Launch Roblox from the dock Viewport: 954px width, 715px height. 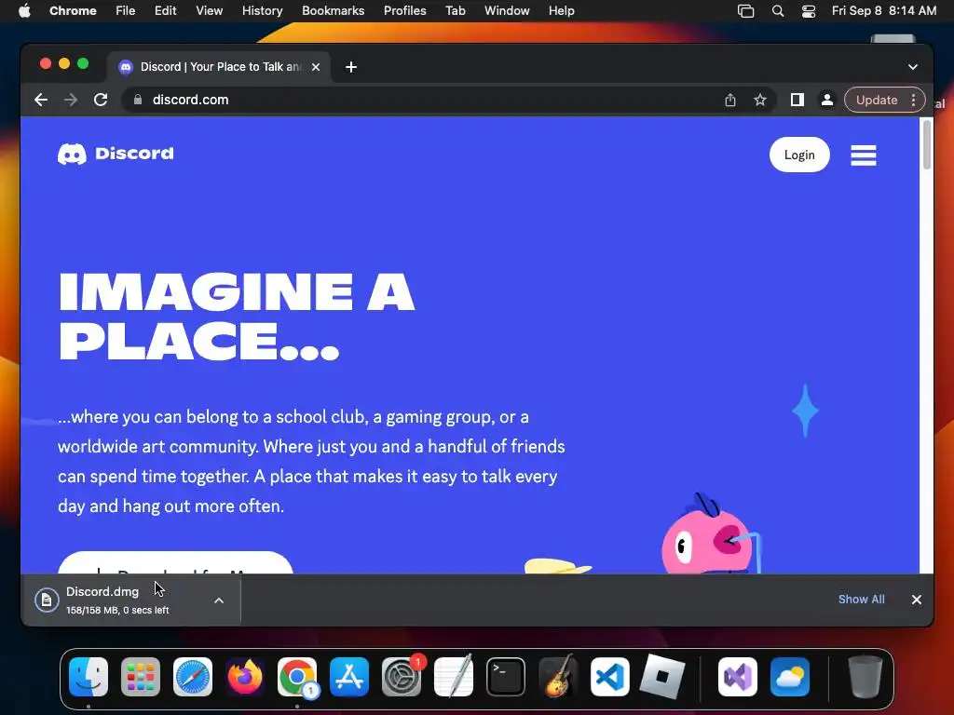(x=662, y=677)
